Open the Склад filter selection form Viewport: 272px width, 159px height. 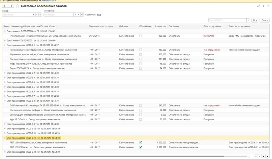(40, 15)
